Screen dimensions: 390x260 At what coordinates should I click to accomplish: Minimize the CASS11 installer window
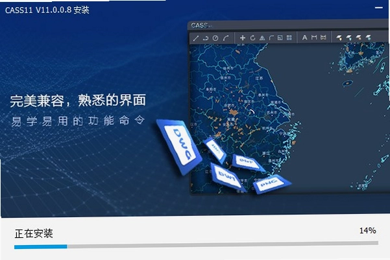pos(378,8)
